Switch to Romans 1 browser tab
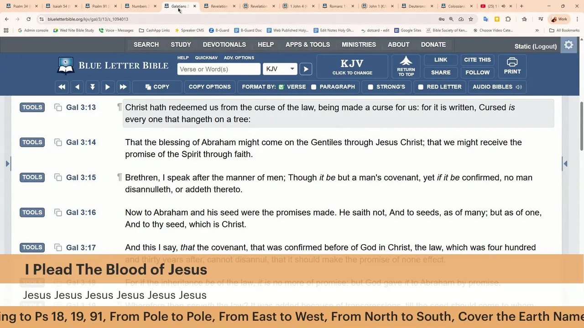Image resolution: width=584 pixels, height=328 pixels. 336,6
